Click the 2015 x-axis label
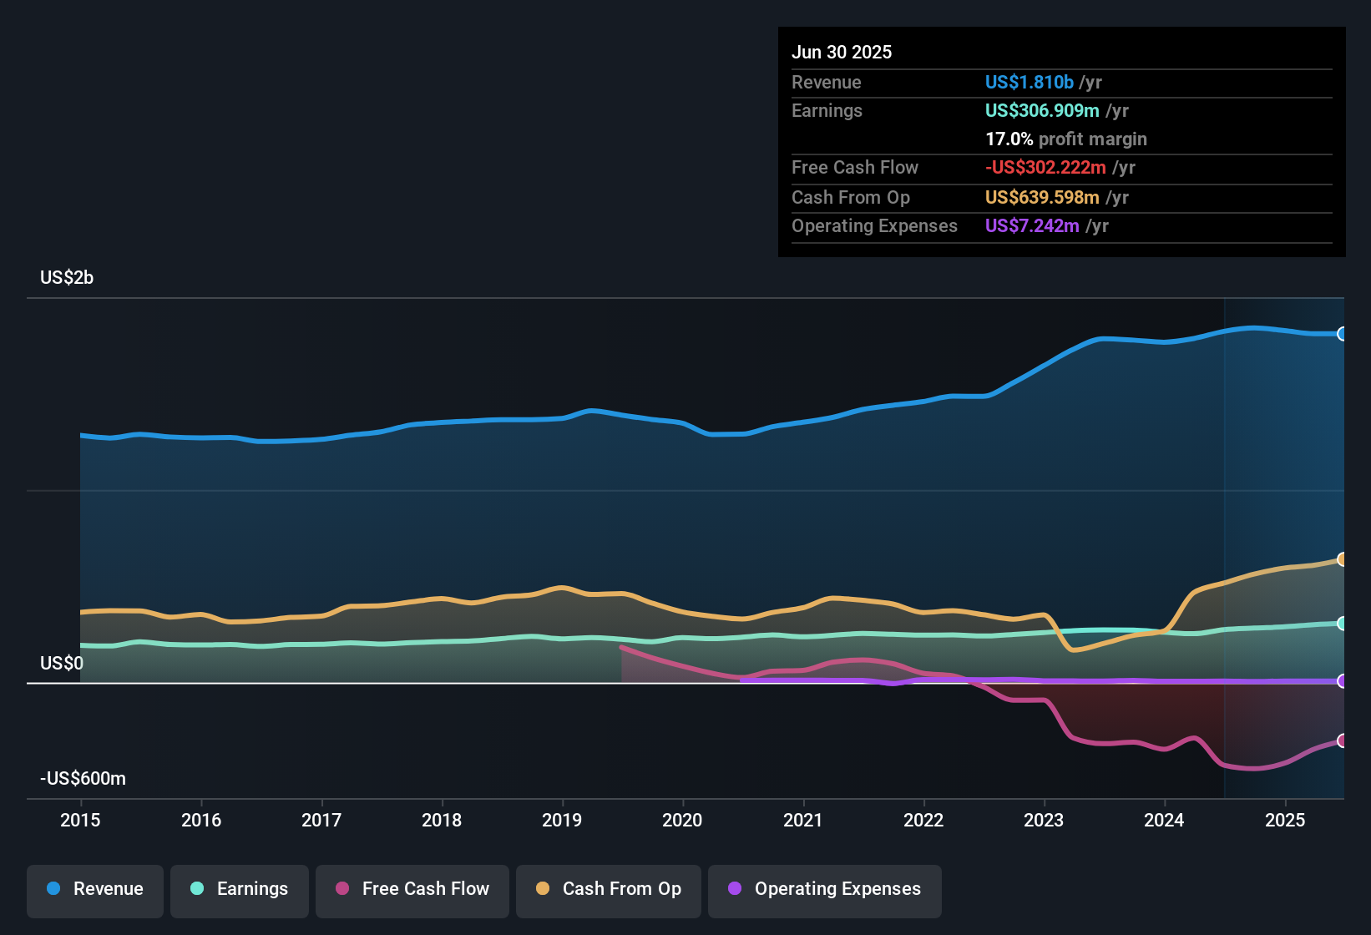This screenshot has height=935, width=1371. coord(80,821)
